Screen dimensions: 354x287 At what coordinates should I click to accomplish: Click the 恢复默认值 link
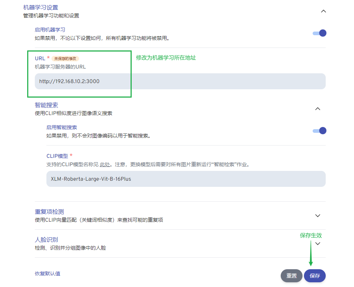click(x=48, y=274)
